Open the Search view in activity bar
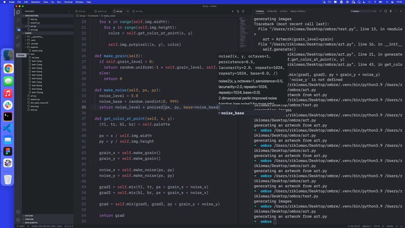The height and width of the screenshot is (228, 405). tap(18, 20)
